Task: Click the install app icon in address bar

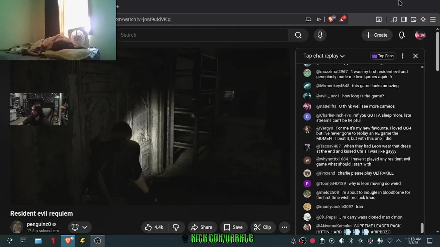Action: 308,19
